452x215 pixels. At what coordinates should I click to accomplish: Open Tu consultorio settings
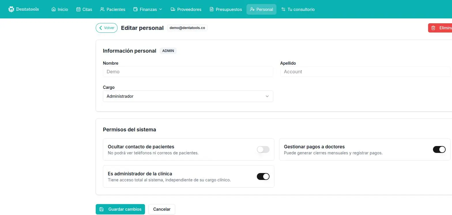click(298, 9)
